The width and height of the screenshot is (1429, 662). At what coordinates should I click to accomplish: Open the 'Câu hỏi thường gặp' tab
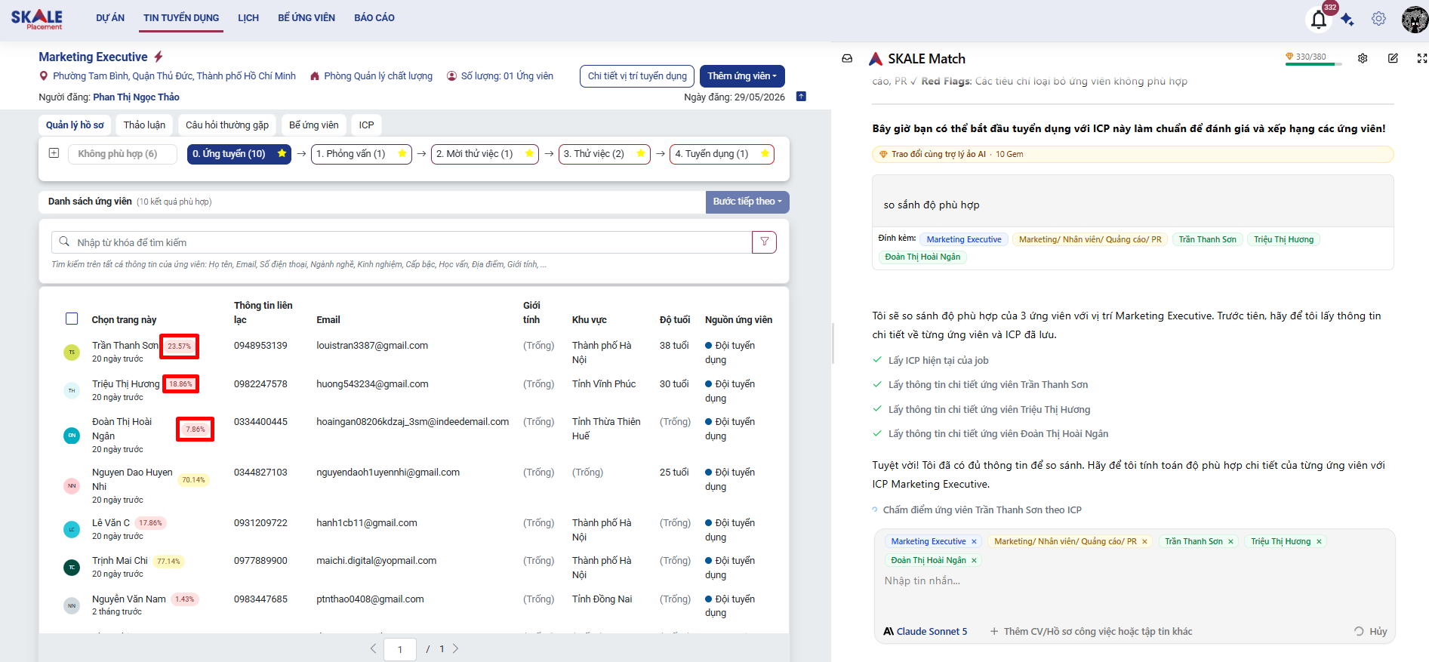click(x=227, y=125)
